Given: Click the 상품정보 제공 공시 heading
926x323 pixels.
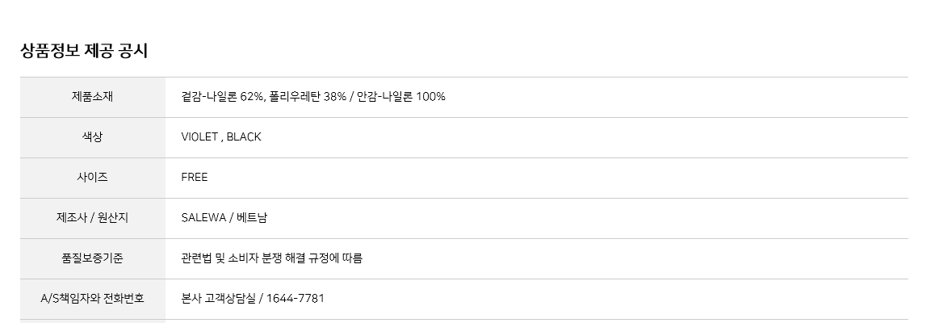Looking at the screenshot, I should tap(83, 51).
